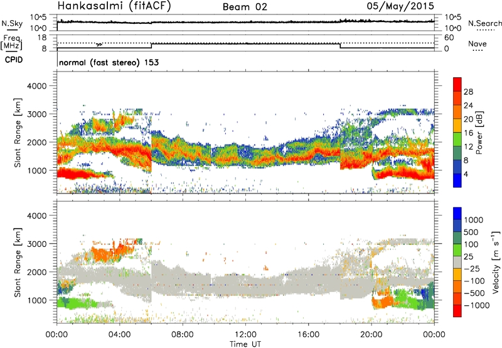The height and width of the screenshot is (348, 502).
Task: Click the 'CPID' label
Action: coord(14,60)
